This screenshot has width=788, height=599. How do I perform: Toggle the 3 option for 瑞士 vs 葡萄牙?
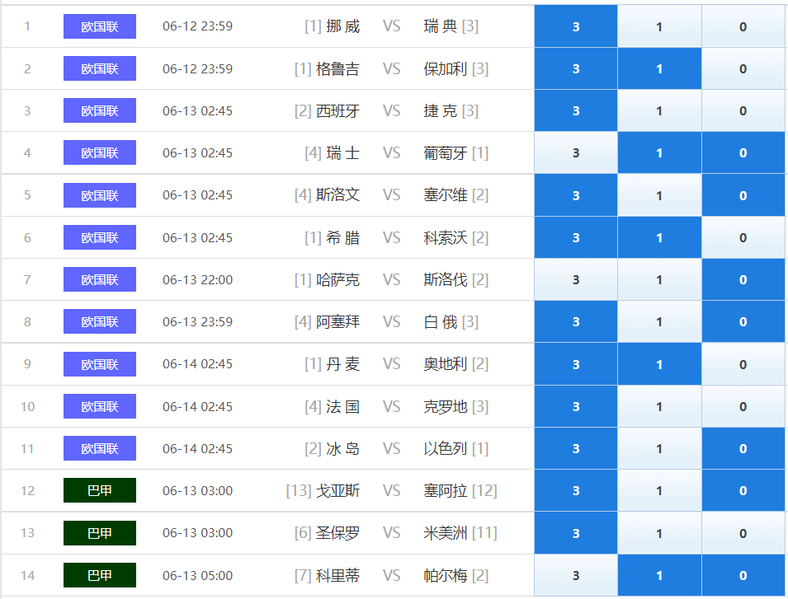point(576,153)
